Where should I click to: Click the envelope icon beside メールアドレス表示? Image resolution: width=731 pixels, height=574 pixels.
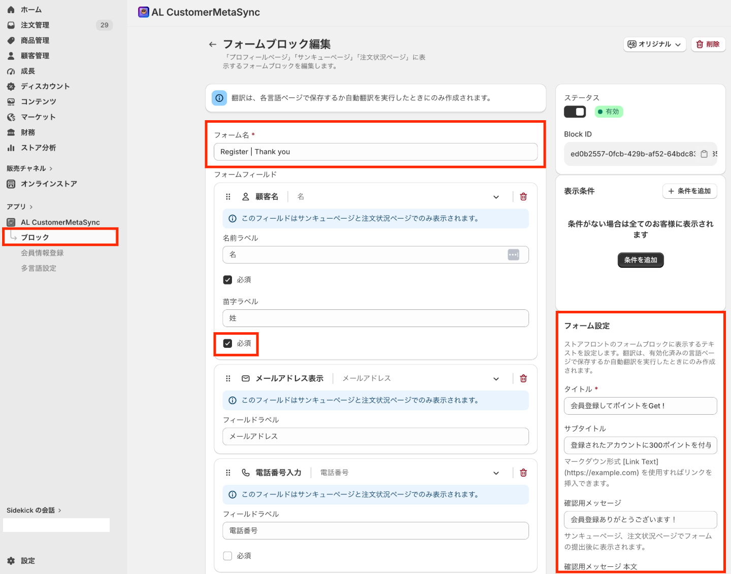(x=246, y=378)
